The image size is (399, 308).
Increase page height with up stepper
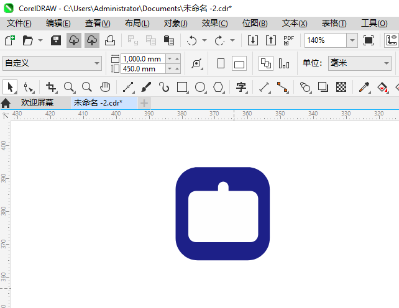(x=177, y=69)
